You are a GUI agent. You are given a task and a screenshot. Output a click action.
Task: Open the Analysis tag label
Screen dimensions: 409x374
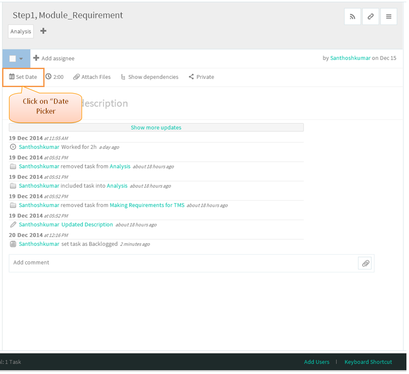21,31
